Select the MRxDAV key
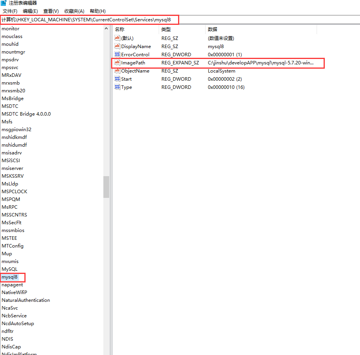 [x=12, y=75]
